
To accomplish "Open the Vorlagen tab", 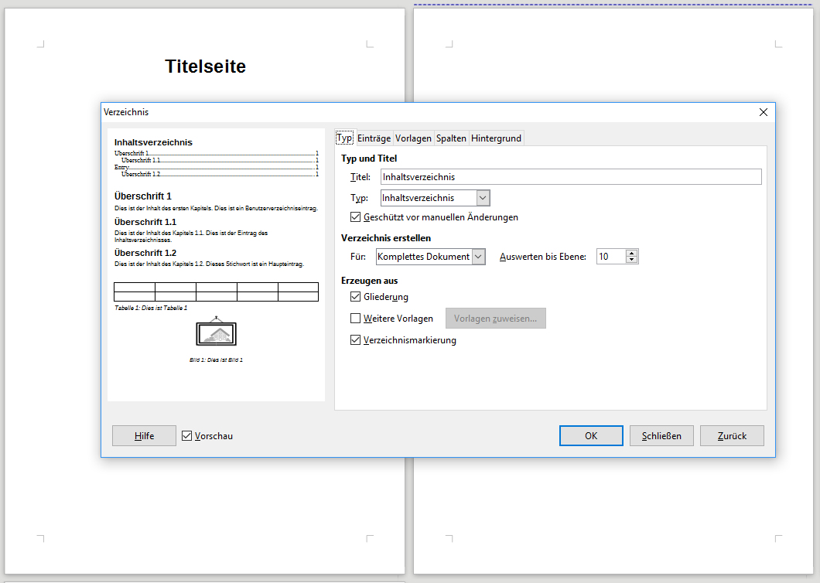I will click(x=413, y=138).
